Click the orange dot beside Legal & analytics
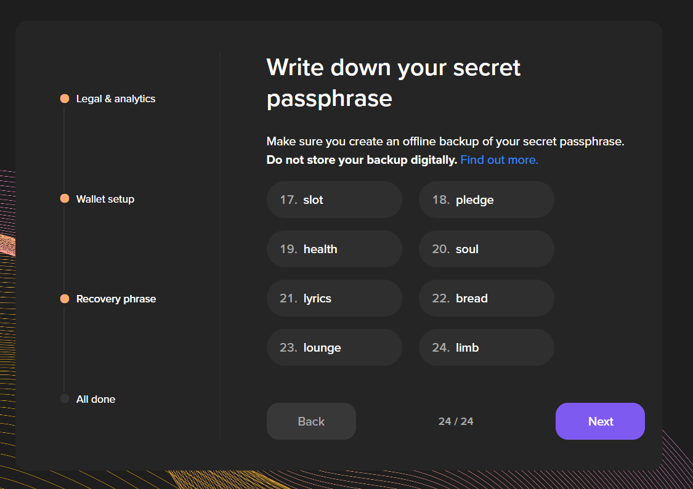This screenshot has height=489, width=693. pos(65,98)
